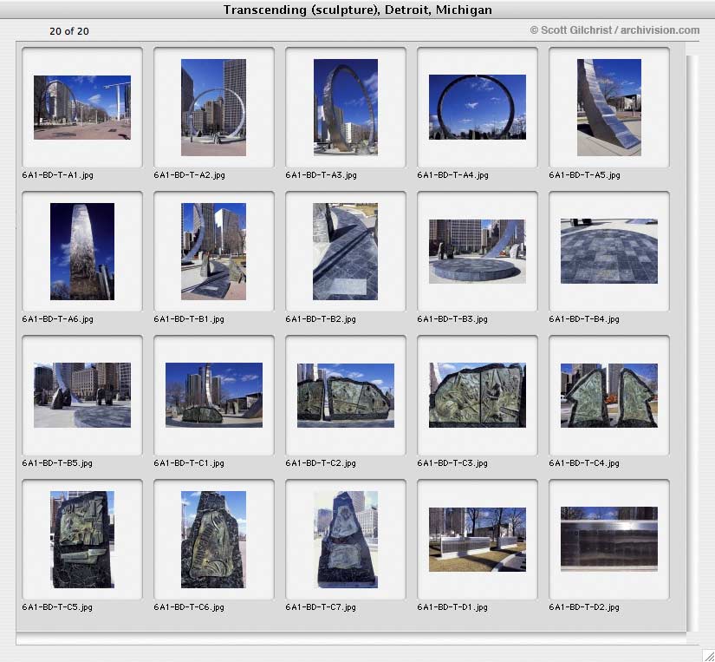Image resolution: width=715 pixels, height=662 pixels.
Task: Click the vertical scrollbar track
Action: click(x=692, y=344)
